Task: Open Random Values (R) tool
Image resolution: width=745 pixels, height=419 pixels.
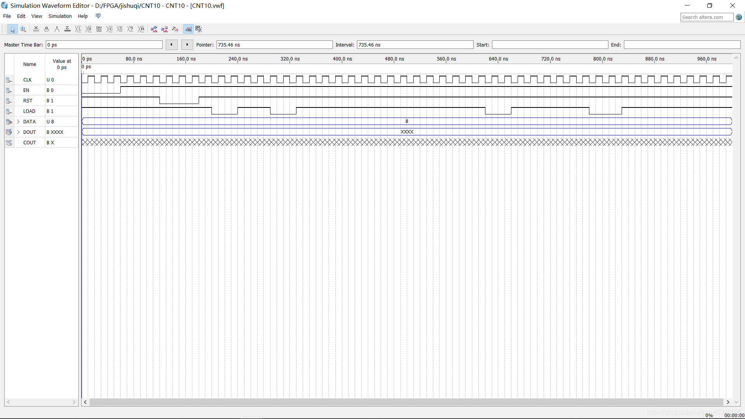Action: (x=141, y=29)
